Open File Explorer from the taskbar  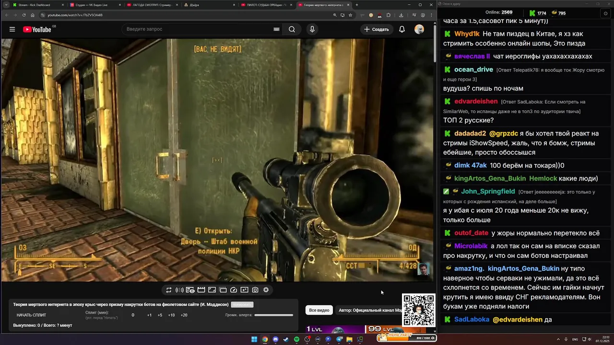[x=349, y=339]
